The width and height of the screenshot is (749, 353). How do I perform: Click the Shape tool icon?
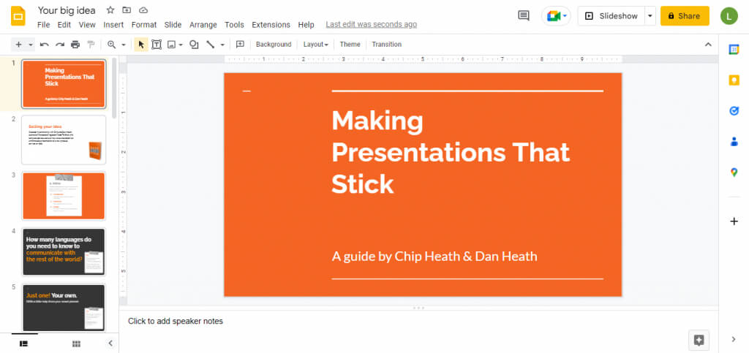(x=194, y=45)
